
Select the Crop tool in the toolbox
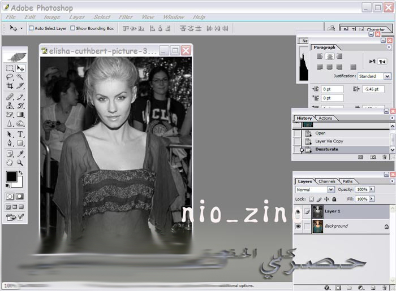(10, 86)
